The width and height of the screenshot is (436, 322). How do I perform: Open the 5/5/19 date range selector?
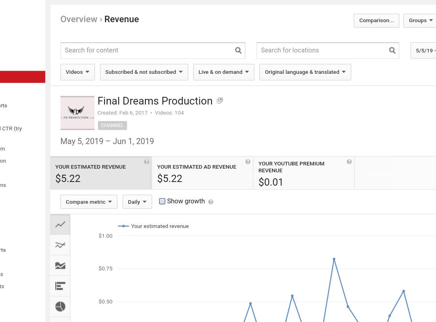click(x=424, y=50)
